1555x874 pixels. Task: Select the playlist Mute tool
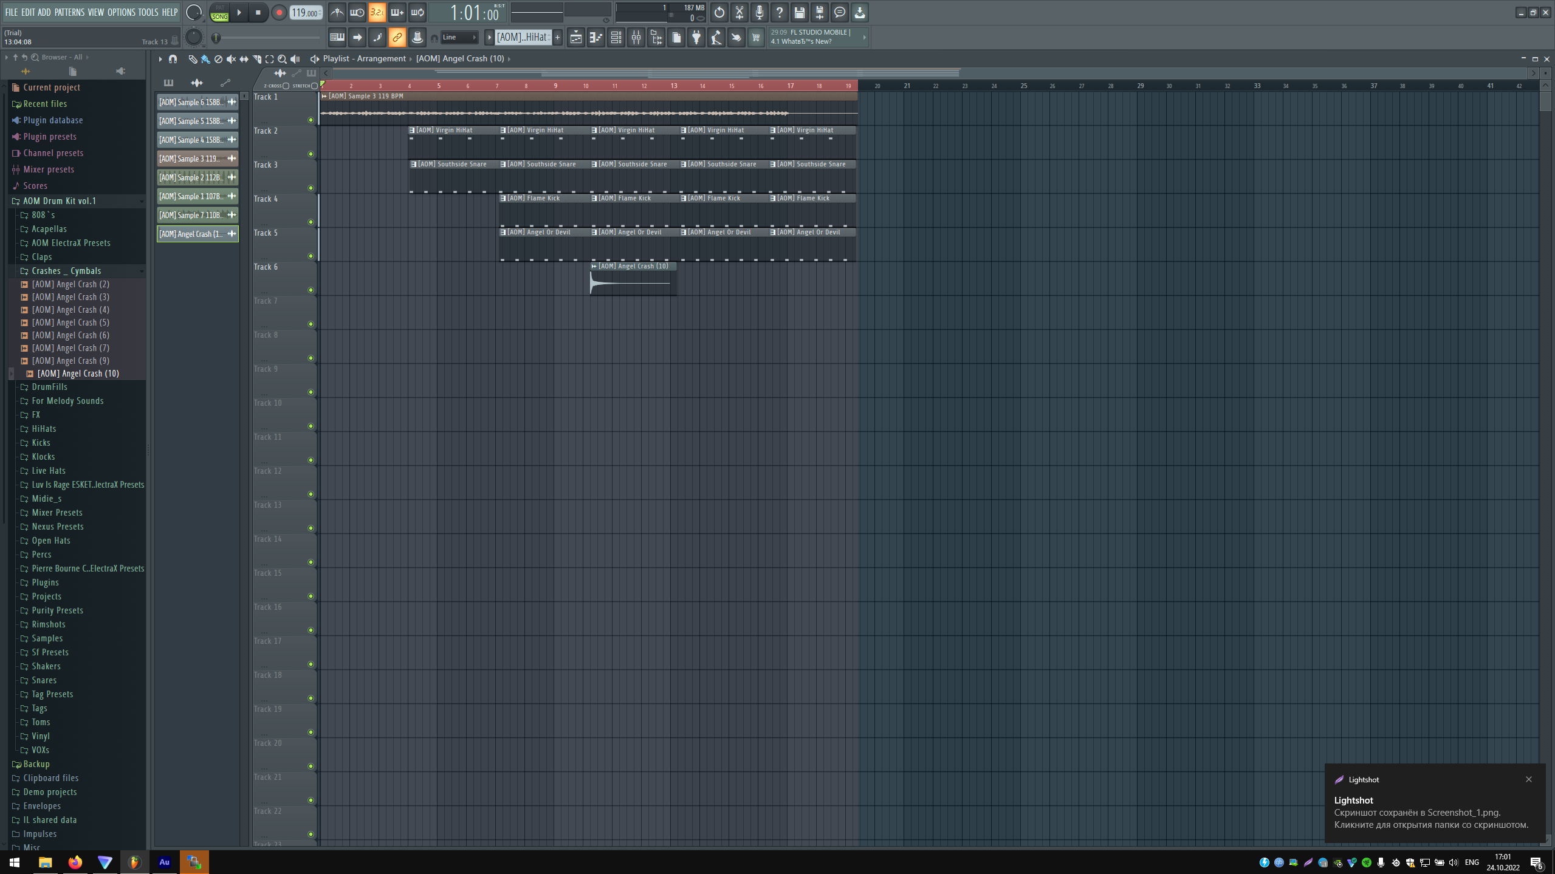point(231,59)
